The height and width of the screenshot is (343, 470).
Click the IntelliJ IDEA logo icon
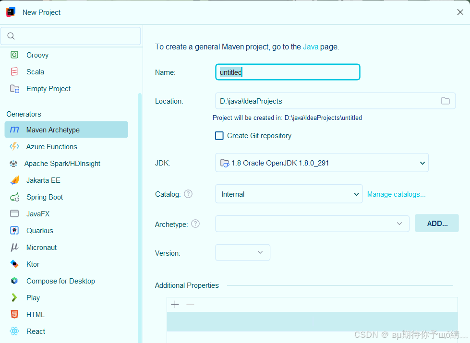point(11,12)
